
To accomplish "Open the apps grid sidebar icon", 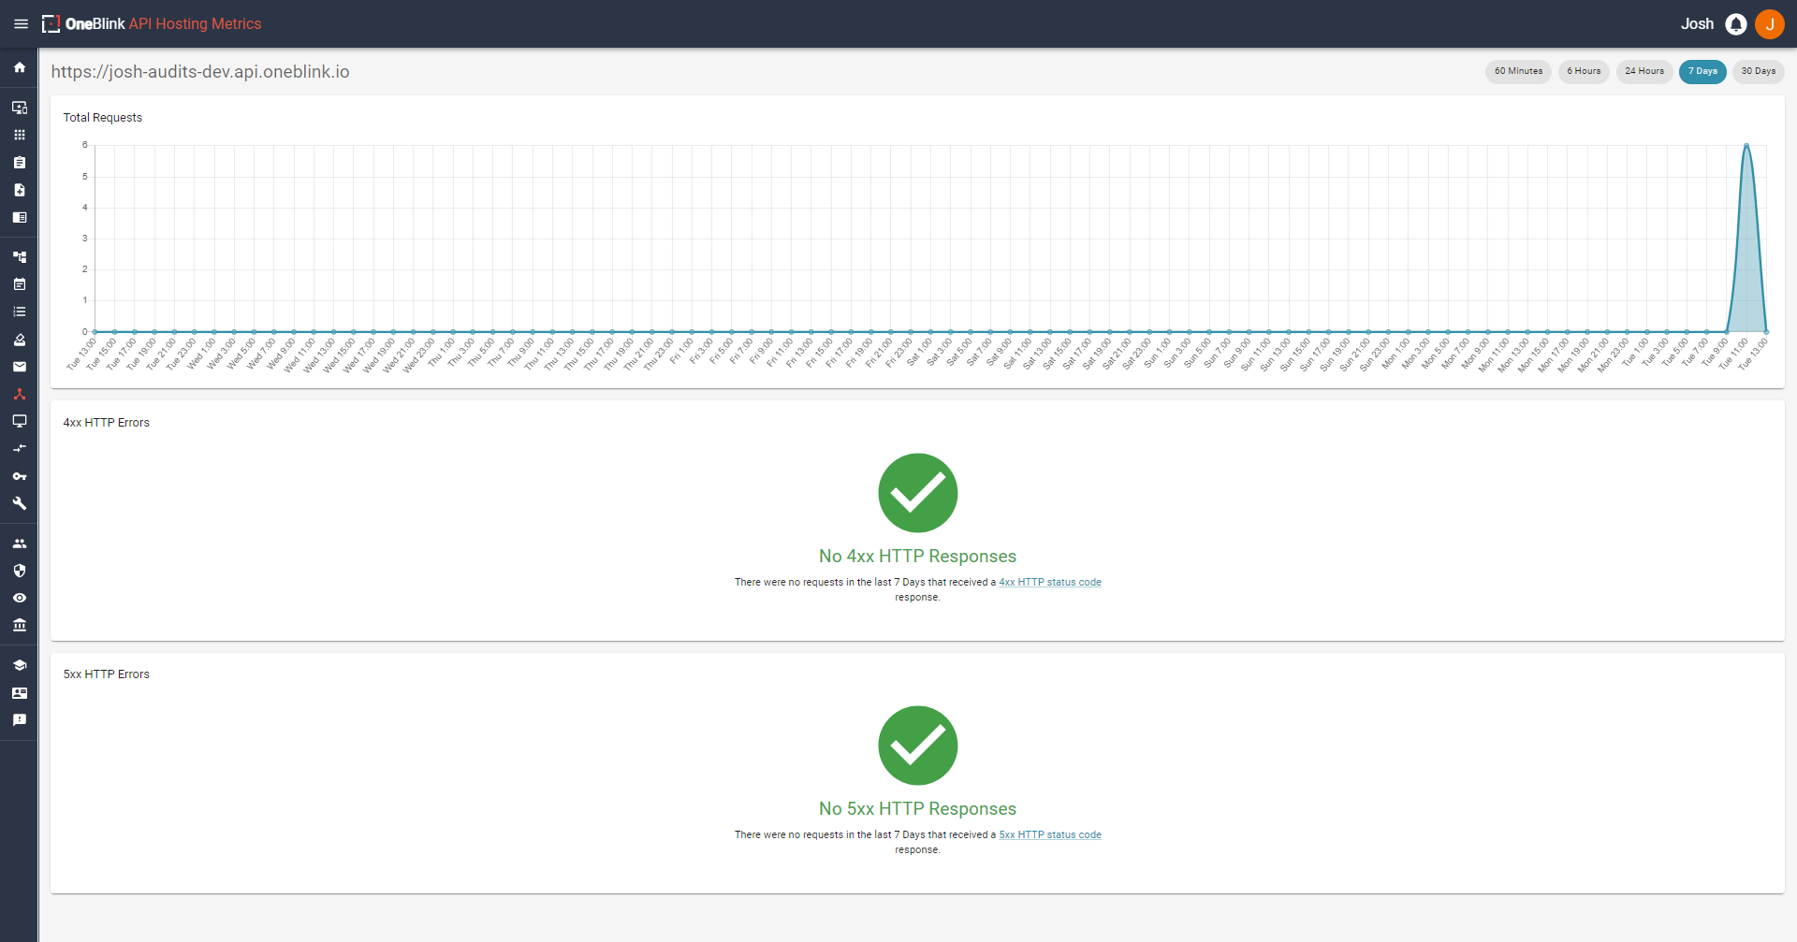I will pyautogui.click(x=20, y=135).
